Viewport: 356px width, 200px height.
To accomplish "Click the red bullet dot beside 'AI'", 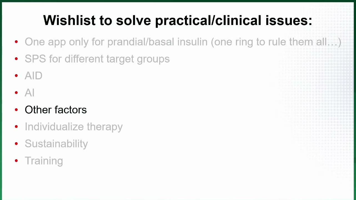I will [16, 93].
